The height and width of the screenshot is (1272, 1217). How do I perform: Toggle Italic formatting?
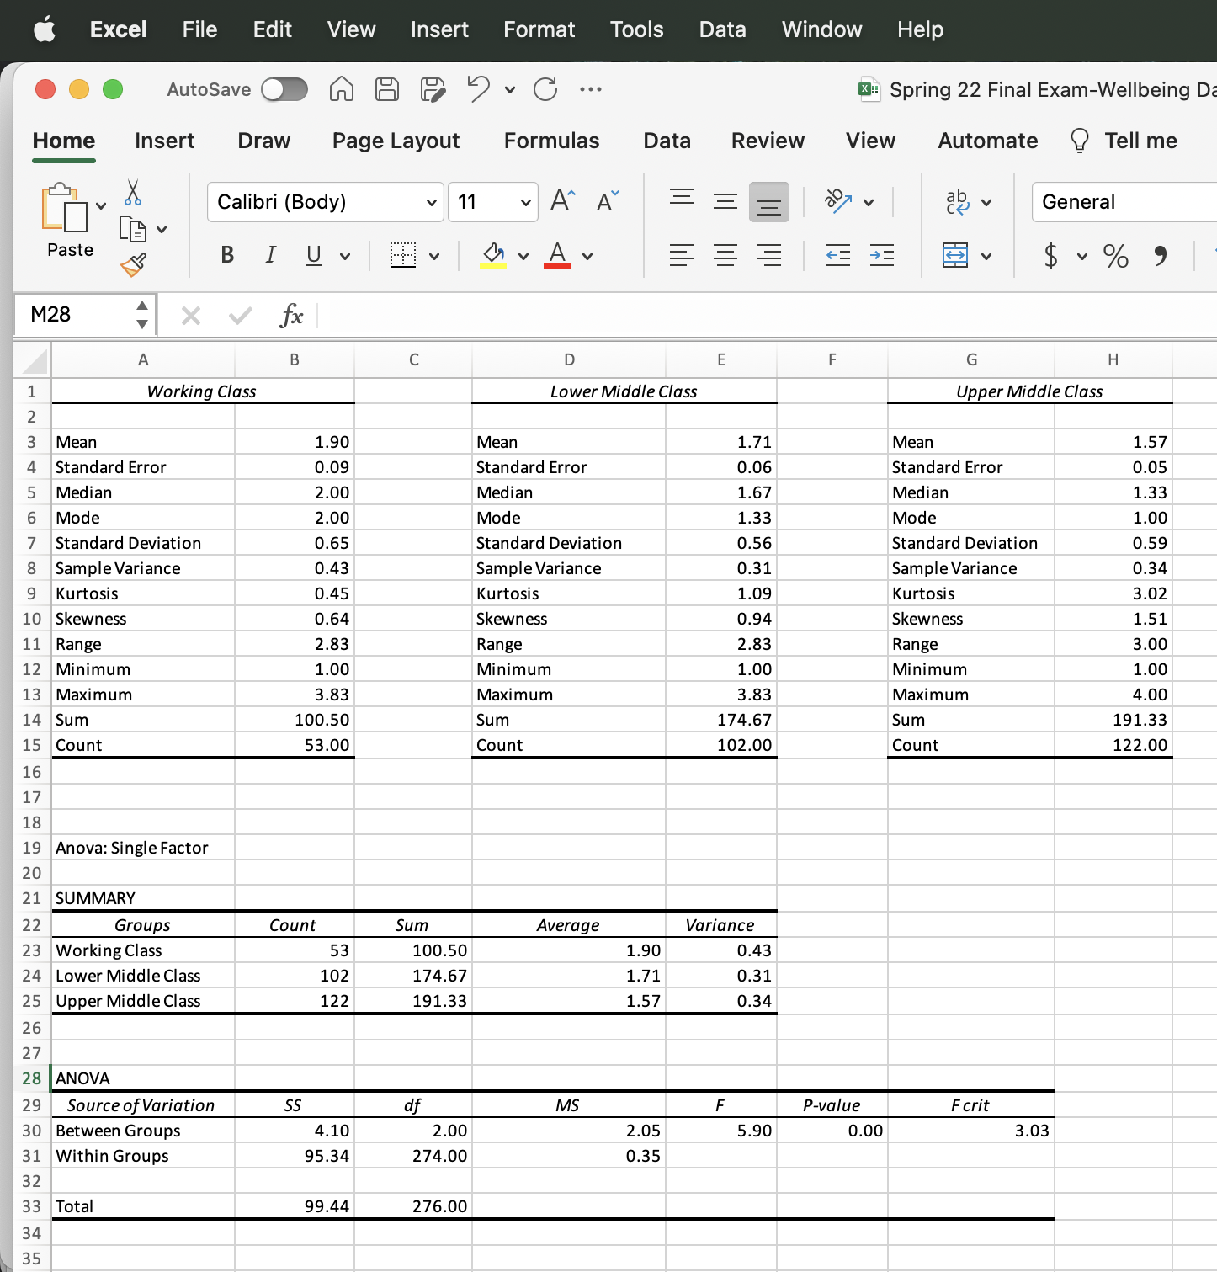(x=270, y=255)
